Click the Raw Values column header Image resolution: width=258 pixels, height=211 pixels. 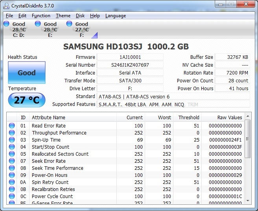coord(223,117)
